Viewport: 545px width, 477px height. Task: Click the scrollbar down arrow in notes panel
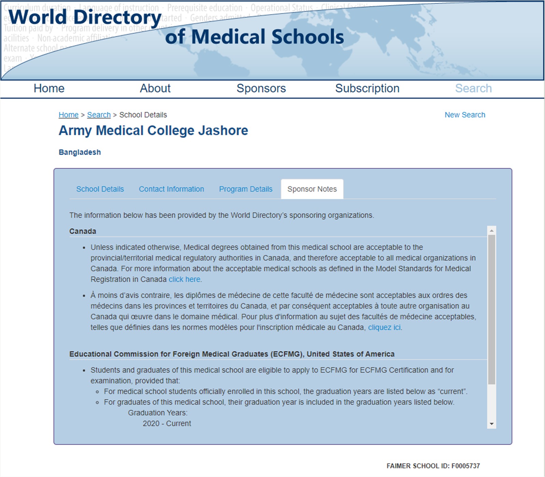coord(491,424)
